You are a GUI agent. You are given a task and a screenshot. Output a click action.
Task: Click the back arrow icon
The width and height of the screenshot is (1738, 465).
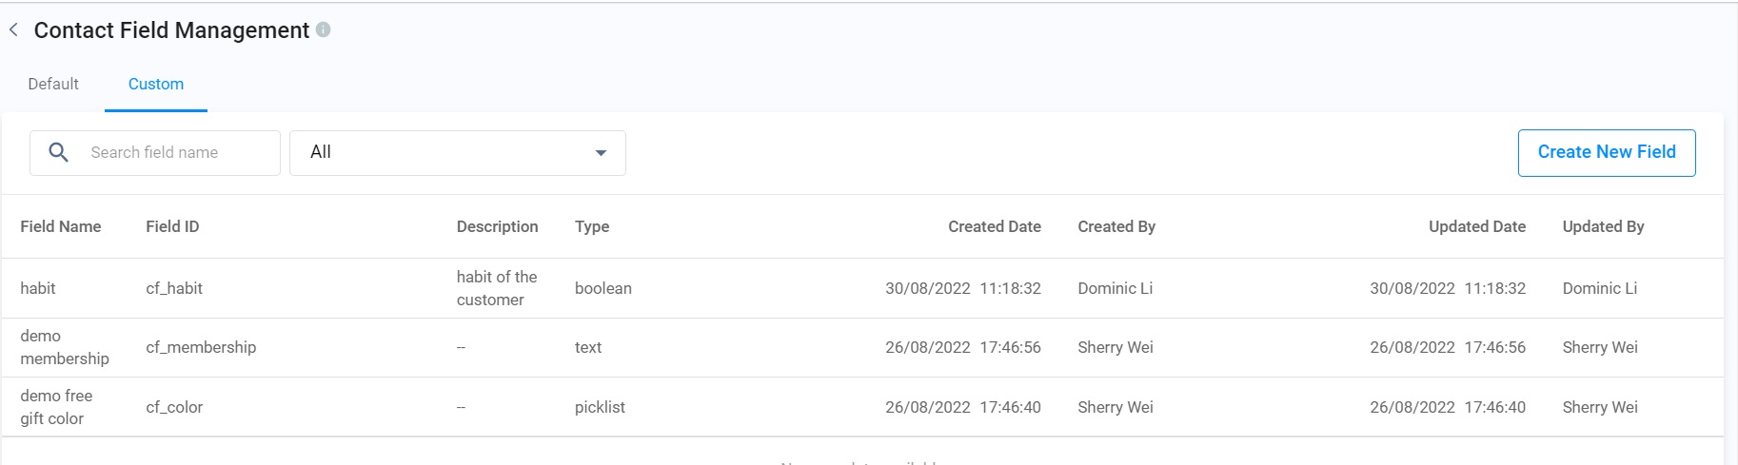13,30
